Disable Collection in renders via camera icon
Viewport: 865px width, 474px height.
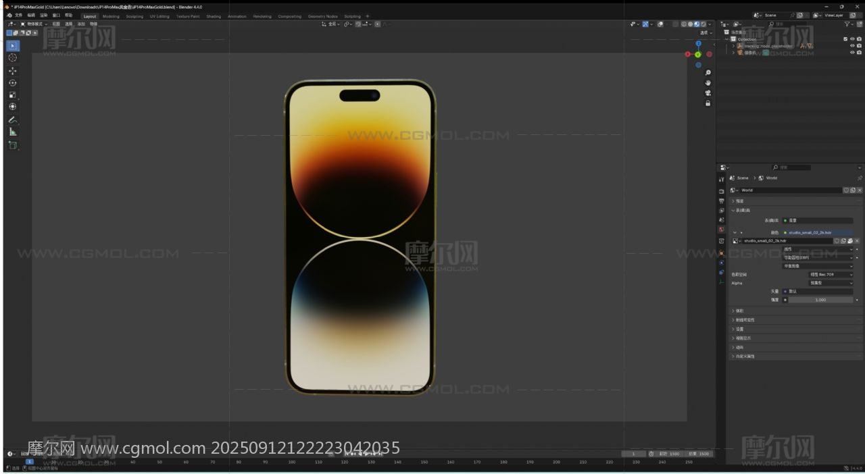tap(859, 39)
